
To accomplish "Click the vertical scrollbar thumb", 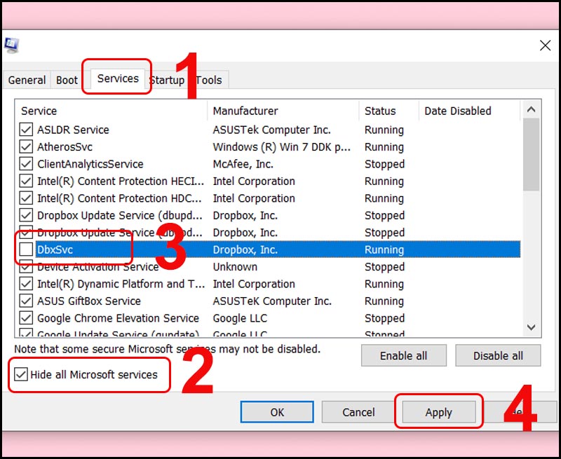I will [531, 154].
